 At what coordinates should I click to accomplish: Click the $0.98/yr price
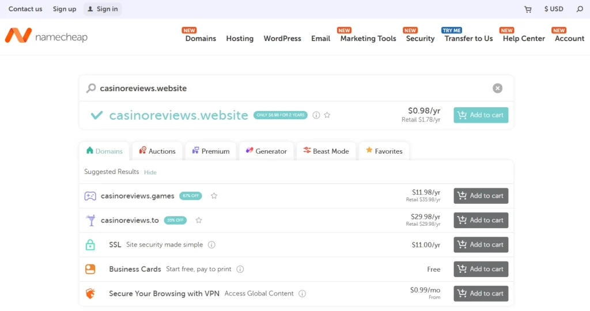pyautogui.click(x=424, y=111)
